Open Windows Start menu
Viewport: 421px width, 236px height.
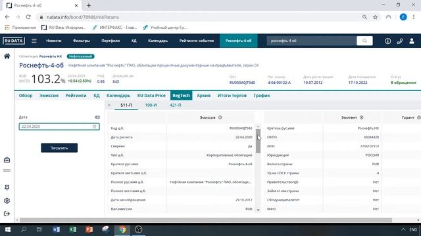pyautogui.click(x=7, y=229)
